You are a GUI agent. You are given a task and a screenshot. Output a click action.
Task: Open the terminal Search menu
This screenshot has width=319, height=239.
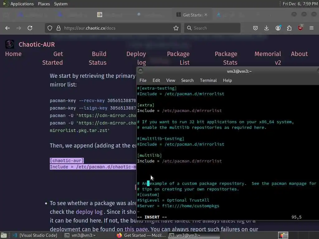187,81
